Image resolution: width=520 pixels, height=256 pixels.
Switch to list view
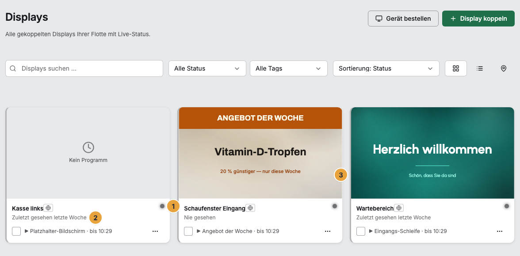pos(479,68)
